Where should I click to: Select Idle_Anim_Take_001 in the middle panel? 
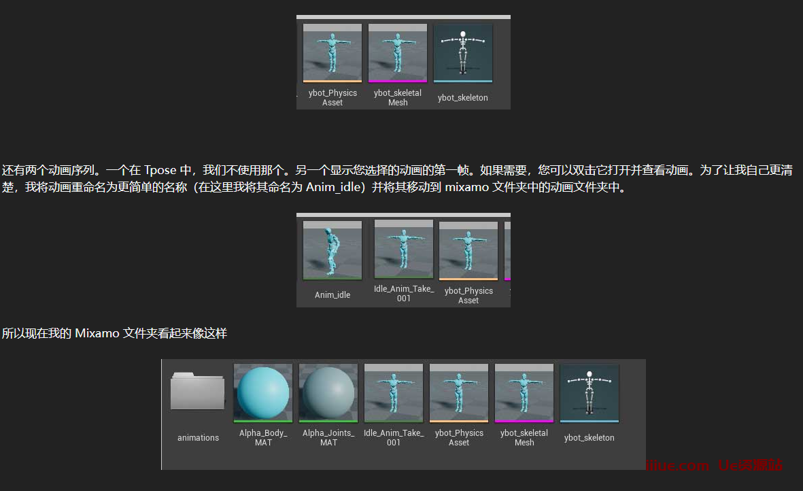pos(404,249)
